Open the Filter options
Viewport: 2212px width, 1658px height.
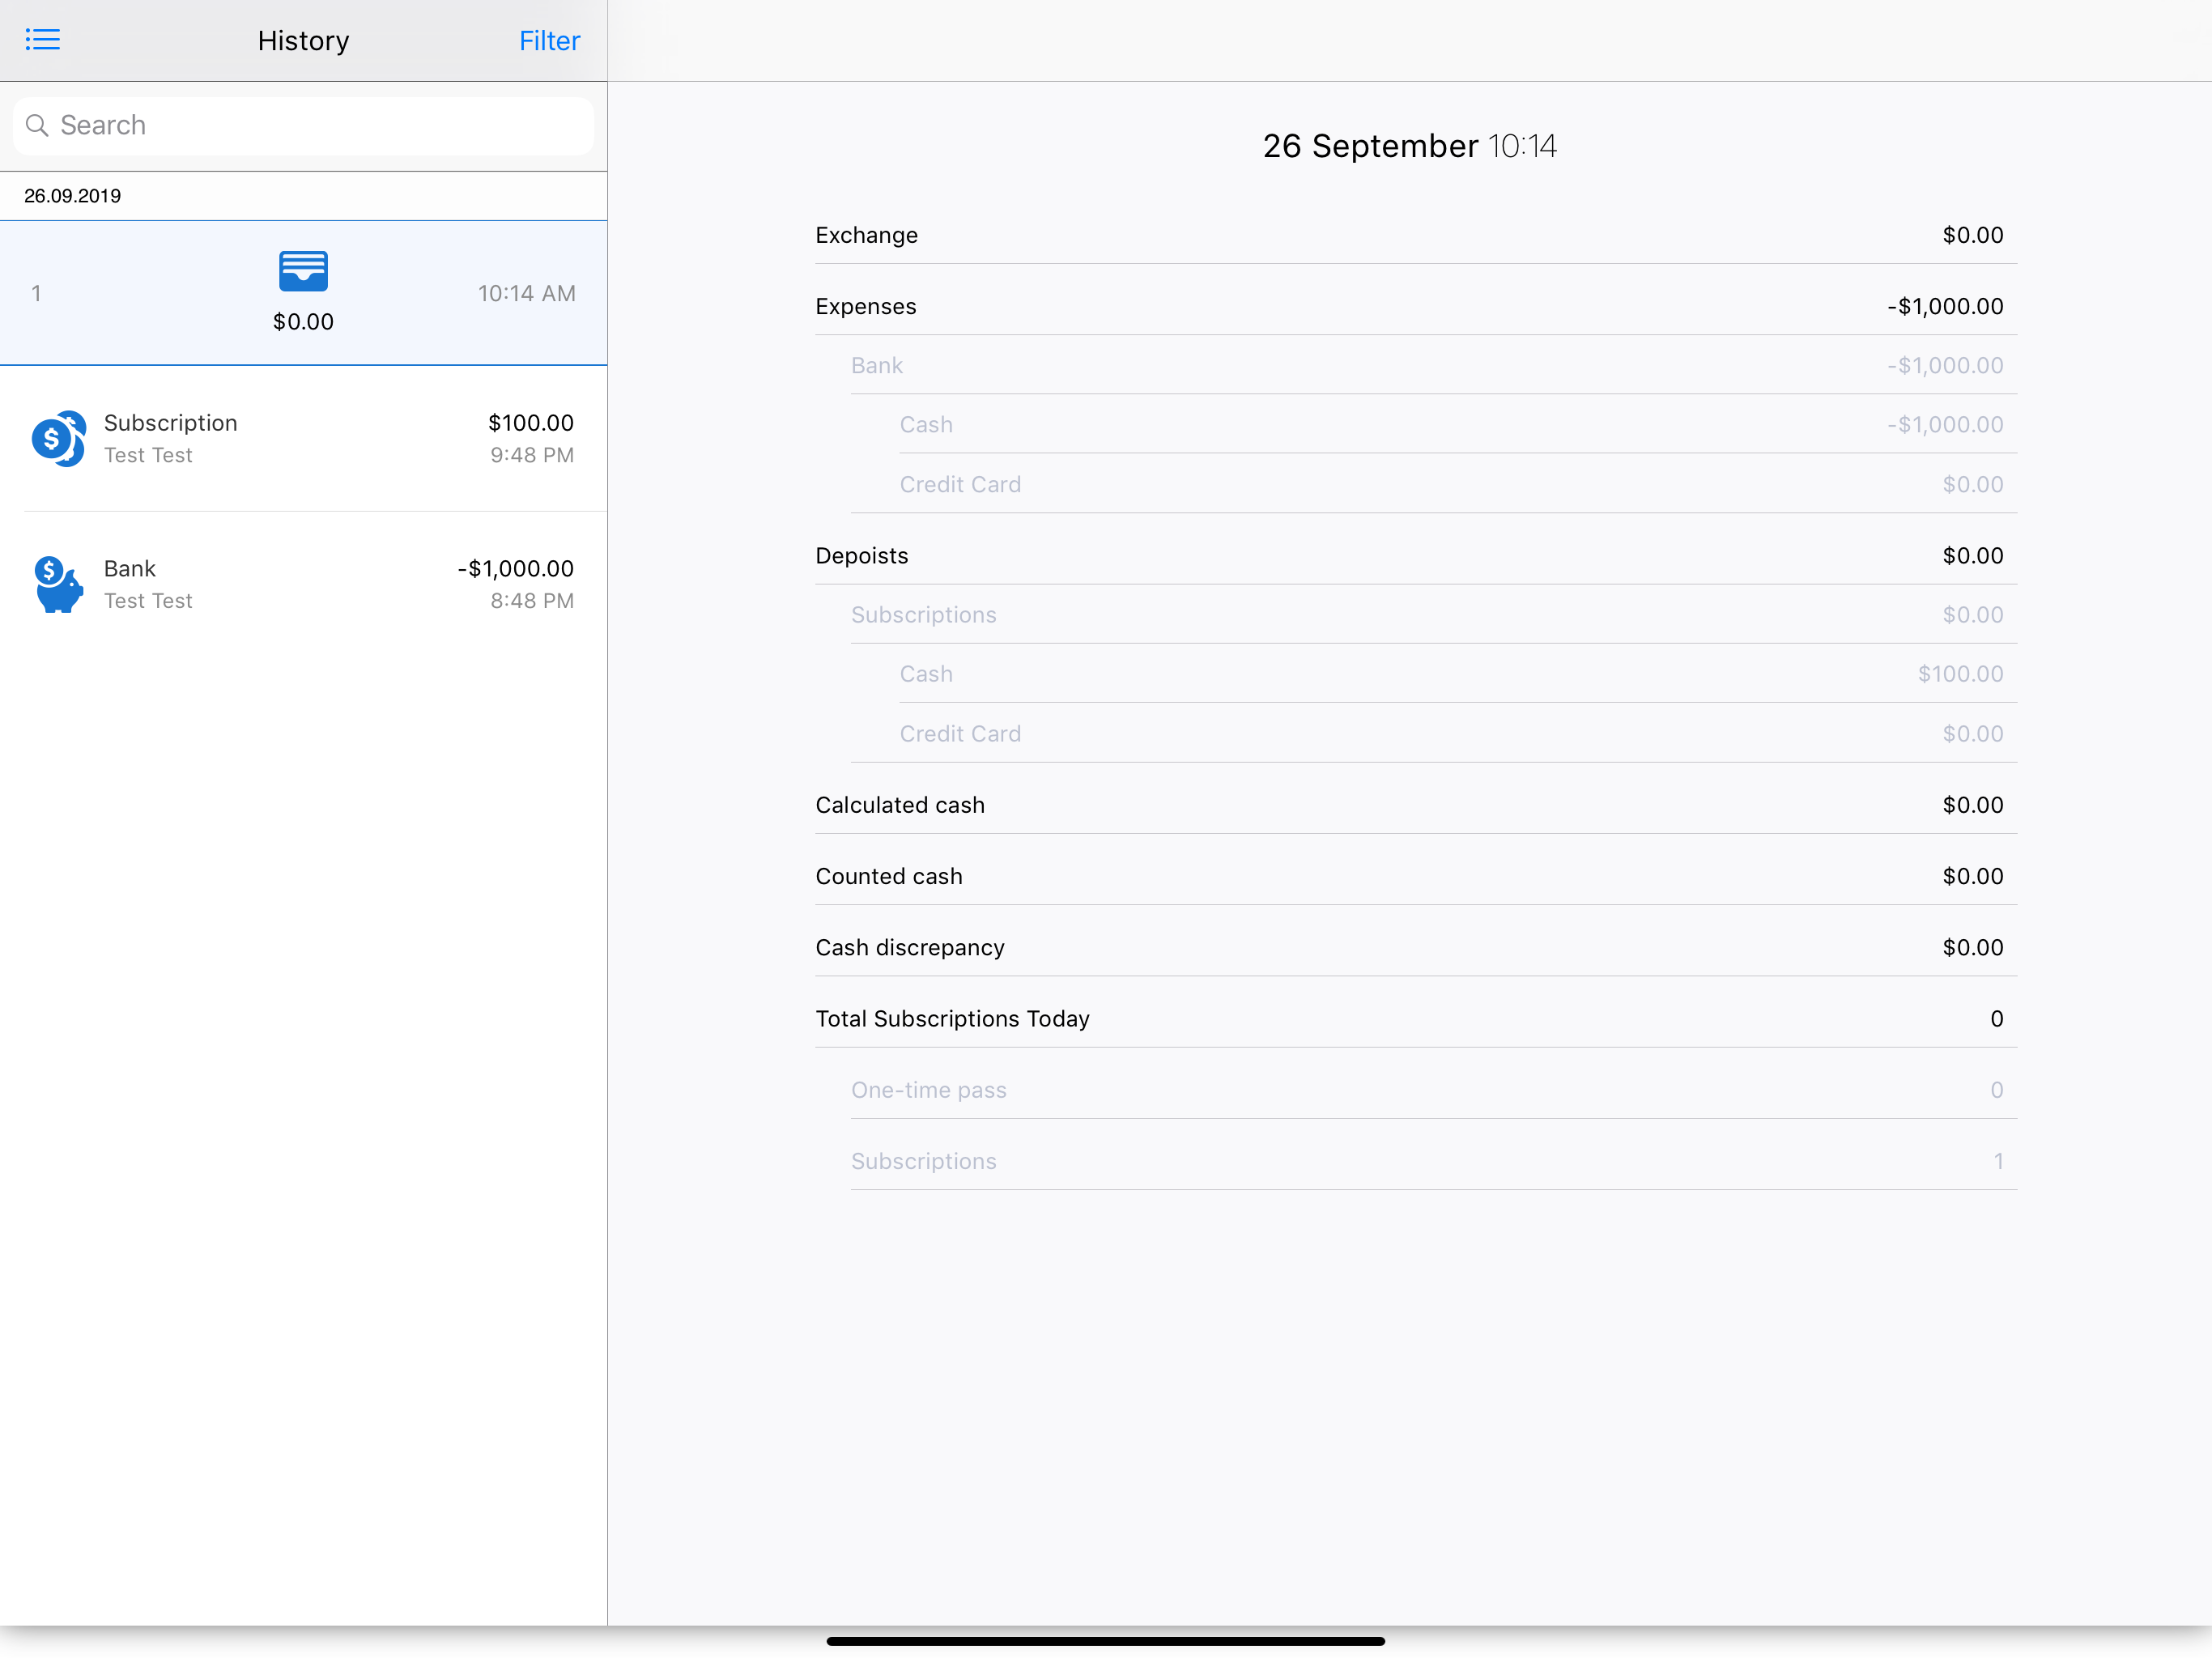click(x=549, y=40)
